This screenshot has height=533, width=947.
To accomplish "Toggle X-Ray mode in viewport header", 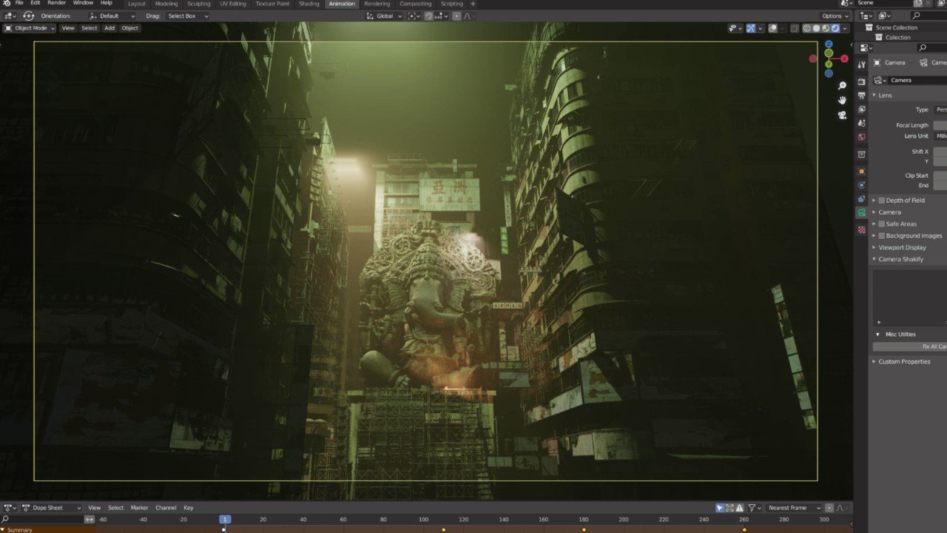I will [795, 28].
